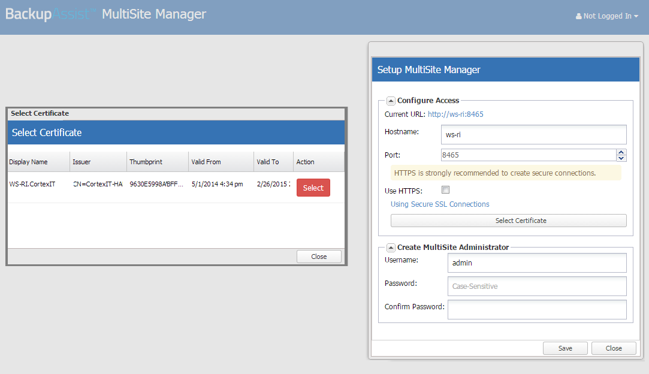Click the red Select button for WS-RI.CortexIT
The image size is (649, 374).
(x=313, y=188)
